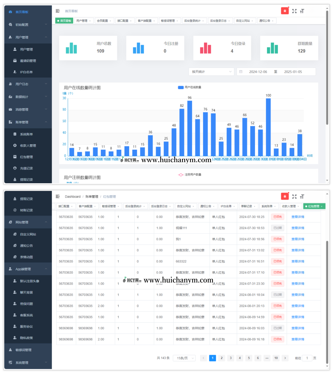The height and width of the screenshot is (373, 332).
Task: Open the 按天统计 dropdown
Action: 211,72
